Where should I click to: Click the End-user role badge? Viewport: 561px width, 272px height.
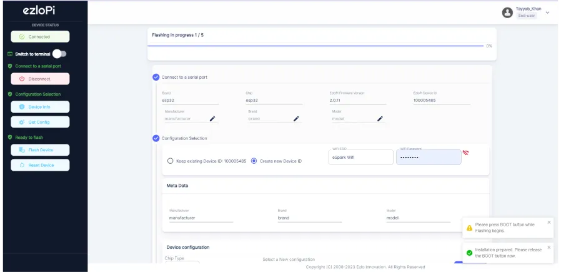(x=526, y=16)
